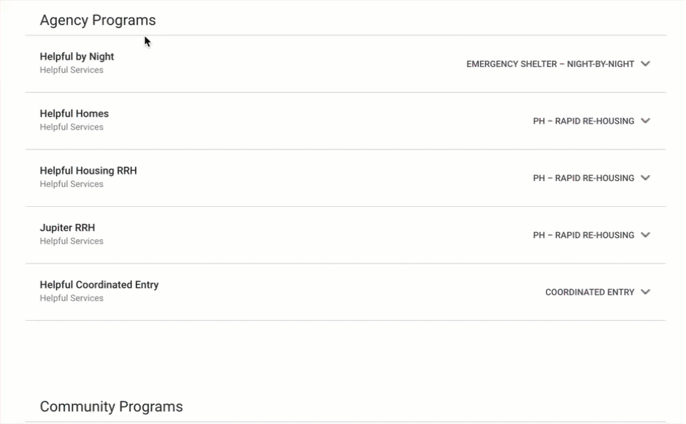Expand the Jupiter RRH chevron arrow
Viewport: 686px width, 424px height.
point(645,235)
